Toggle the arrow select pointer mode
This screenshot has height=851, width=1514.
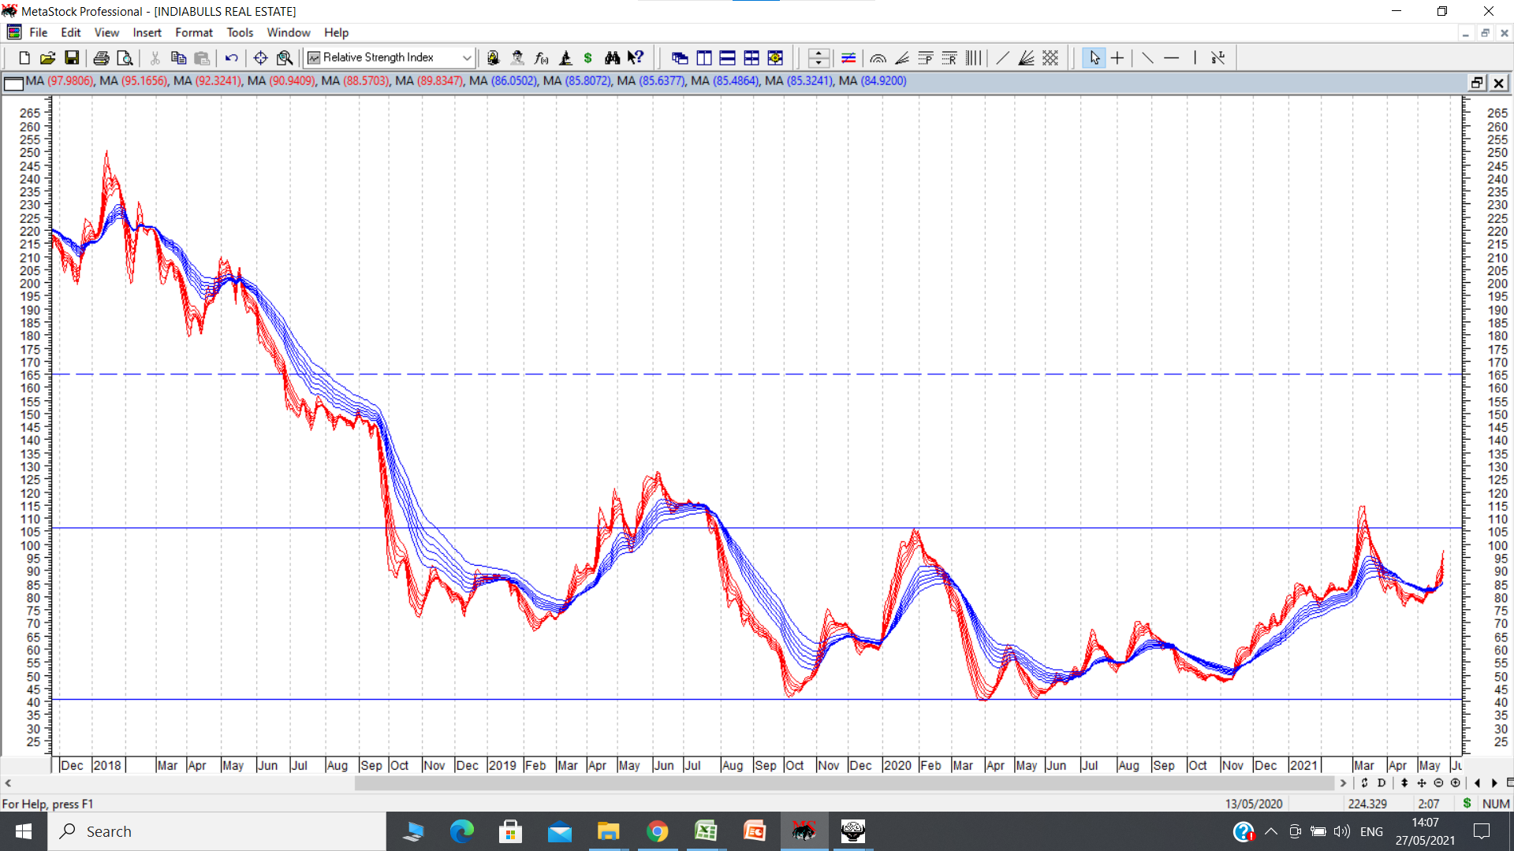pyautogui.click(x=1094, y=58)
